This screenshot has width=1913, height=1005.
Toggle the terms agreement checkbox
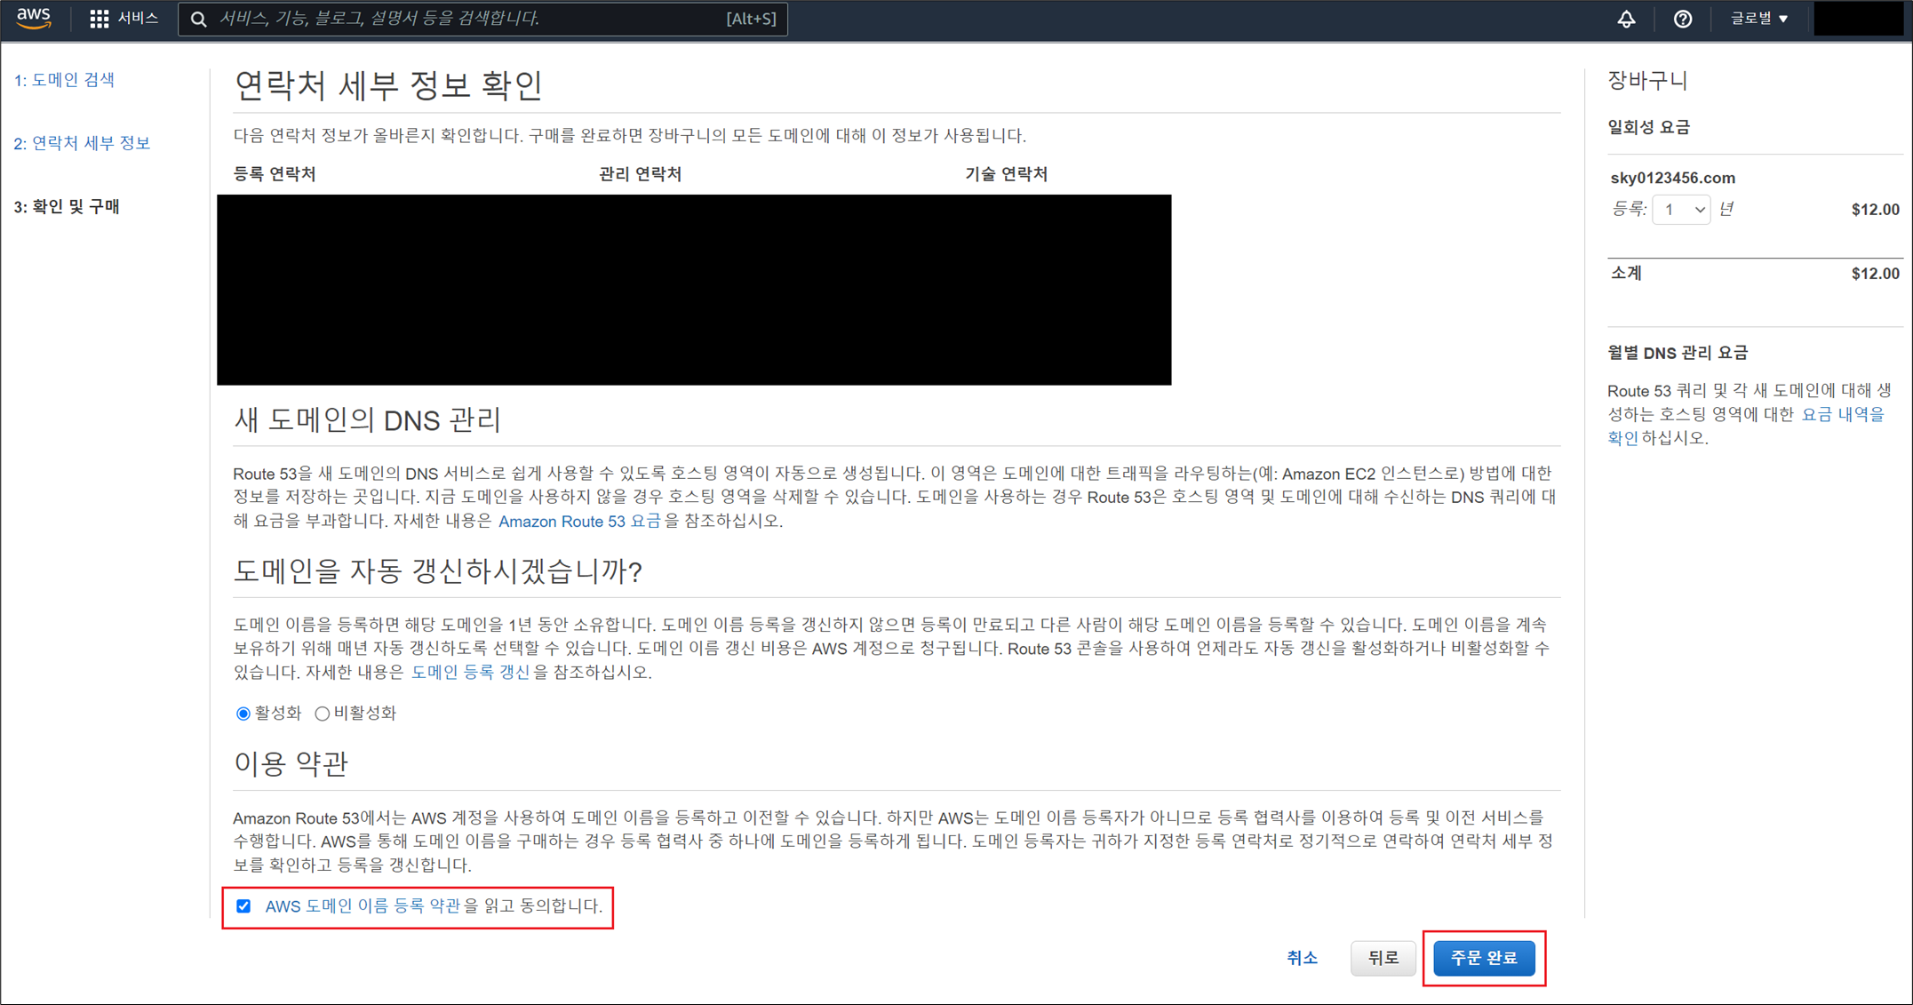tap(243, 906)
